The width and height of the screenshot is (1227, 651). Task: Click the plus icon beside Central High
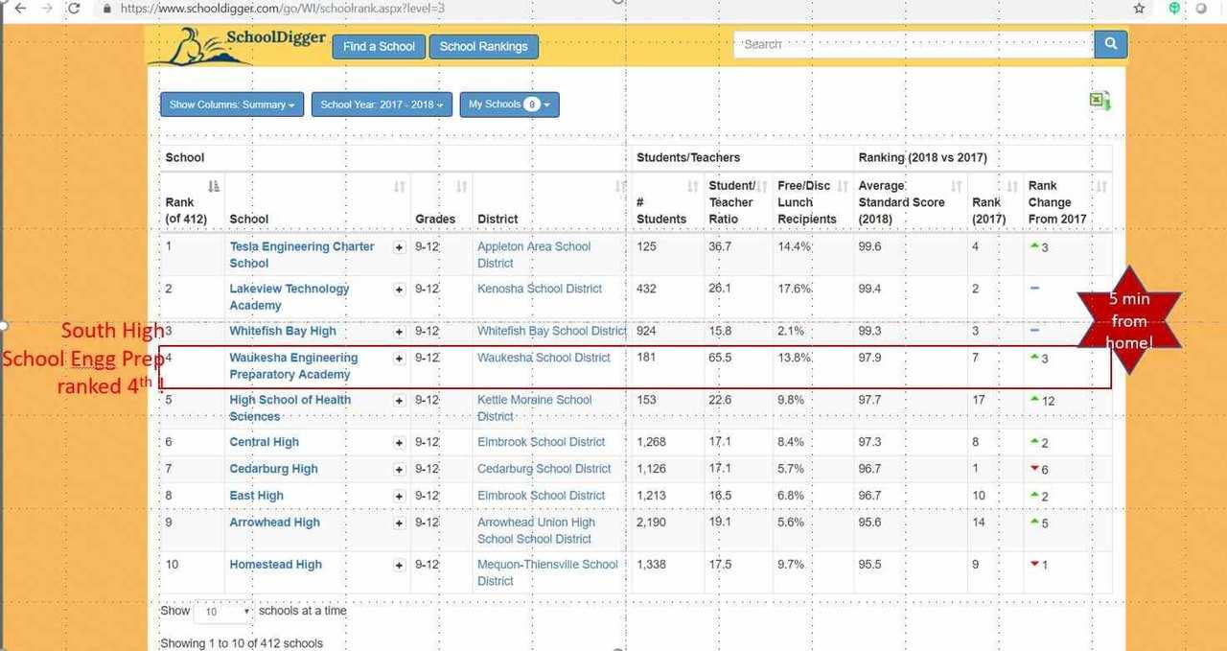399,443
